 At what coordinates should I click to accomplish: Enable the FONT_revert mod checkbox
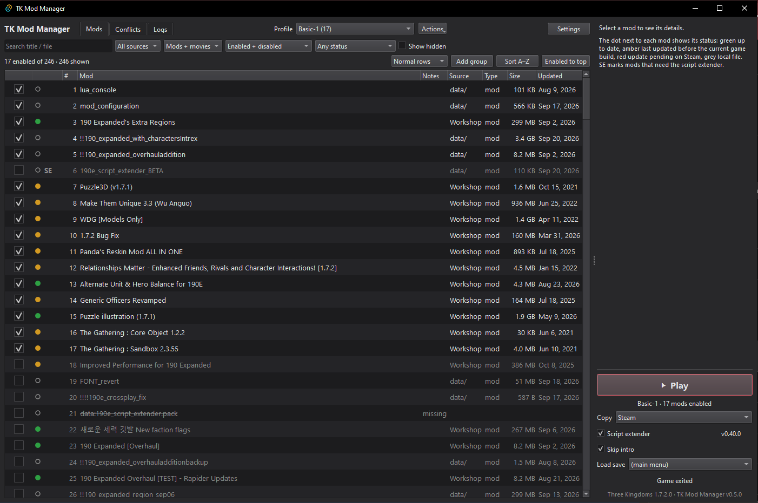pyautogui.click(x=19, y=380)
